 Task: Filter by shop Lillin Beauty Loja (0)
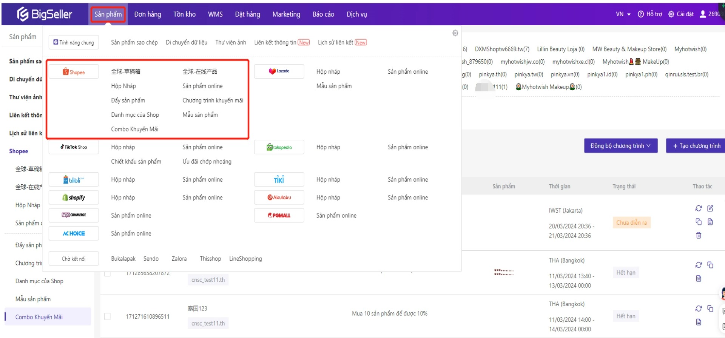tap(561, 49)
